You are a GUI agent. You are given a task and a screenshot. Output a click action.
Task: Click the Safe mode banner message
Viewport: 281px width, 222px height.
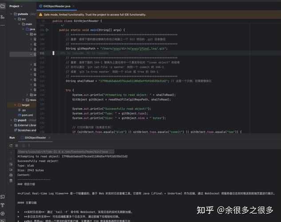95,15
